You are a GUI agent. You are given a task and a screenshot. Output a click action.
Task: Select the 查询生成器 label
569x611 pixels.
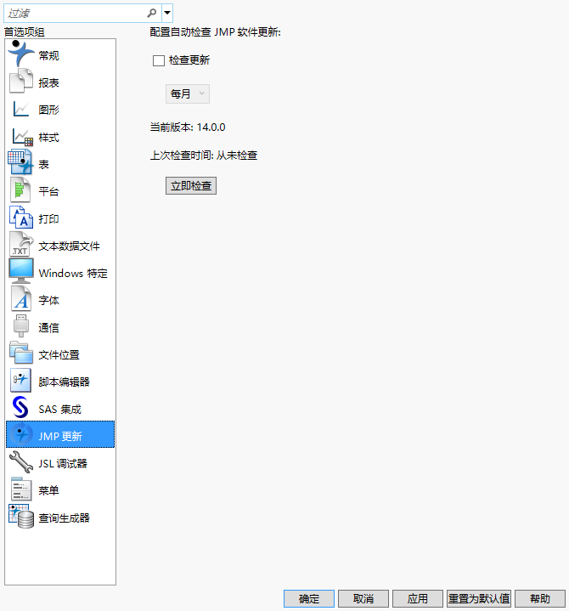tap(64, 518)
